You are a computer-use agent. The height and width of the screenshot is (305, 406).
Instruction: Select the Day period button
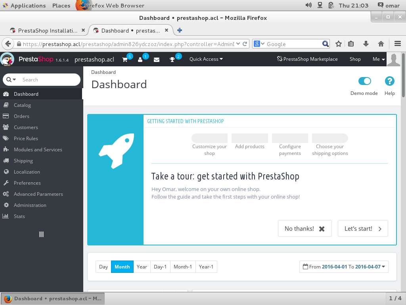103,266
